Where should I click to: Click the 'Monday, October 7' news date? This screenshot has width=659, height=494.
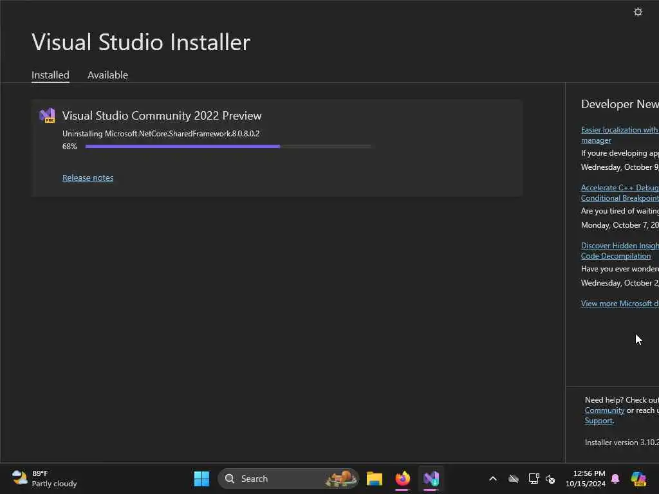click(x=620, y=225)
